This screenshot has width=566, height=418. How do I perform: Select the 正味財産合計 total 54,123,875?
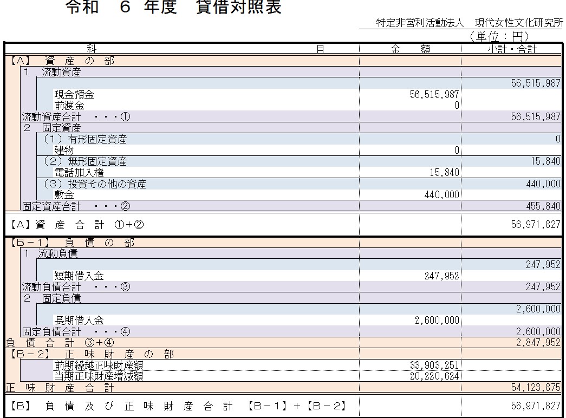[536, 387]
